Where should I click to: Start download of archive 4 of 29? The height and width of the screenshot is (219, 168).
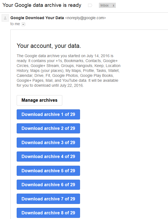[x=48, y=157]
